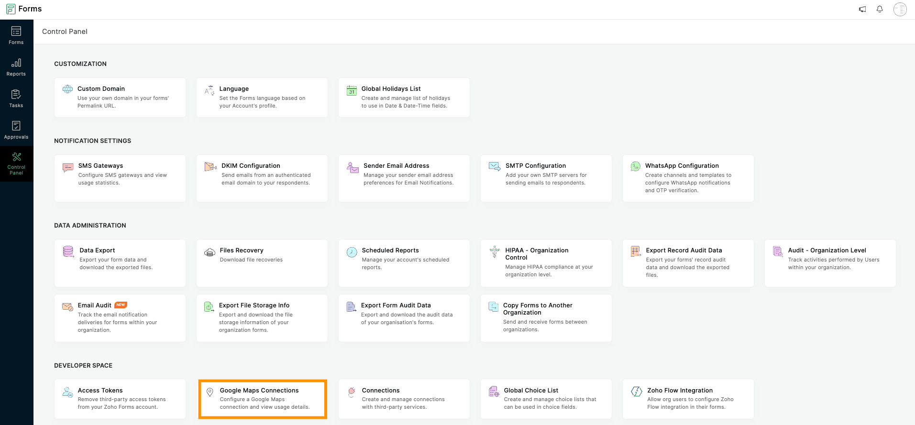Click the Zoho Forms logo

[x=24, y=9]
